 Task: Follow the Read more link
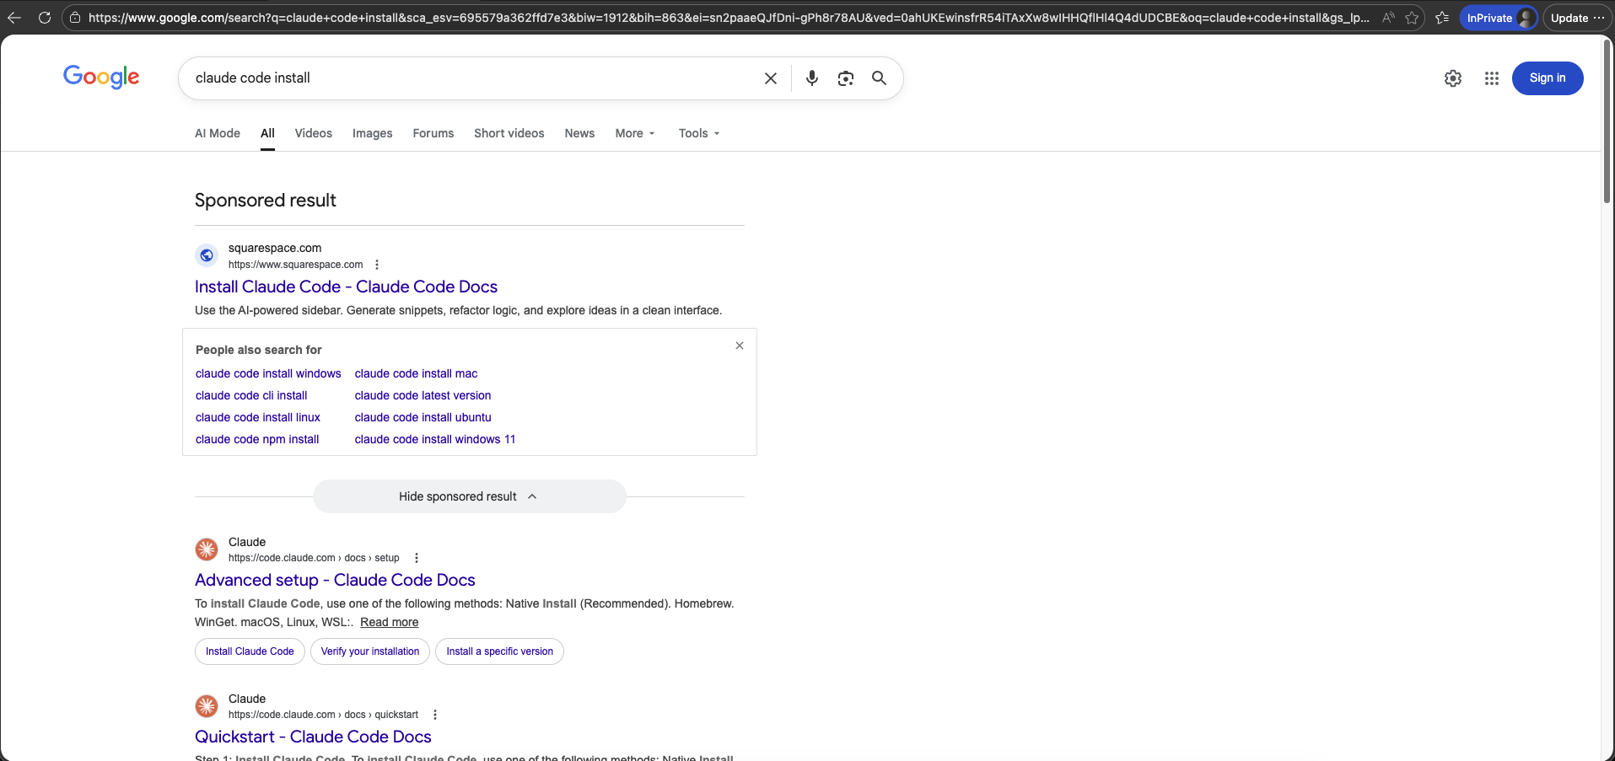pyautogui.click(x=390, y=622)
